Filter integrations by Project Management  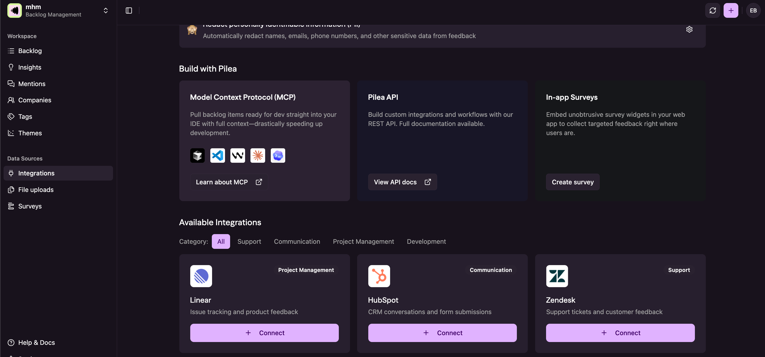click(x=363, y=241)
